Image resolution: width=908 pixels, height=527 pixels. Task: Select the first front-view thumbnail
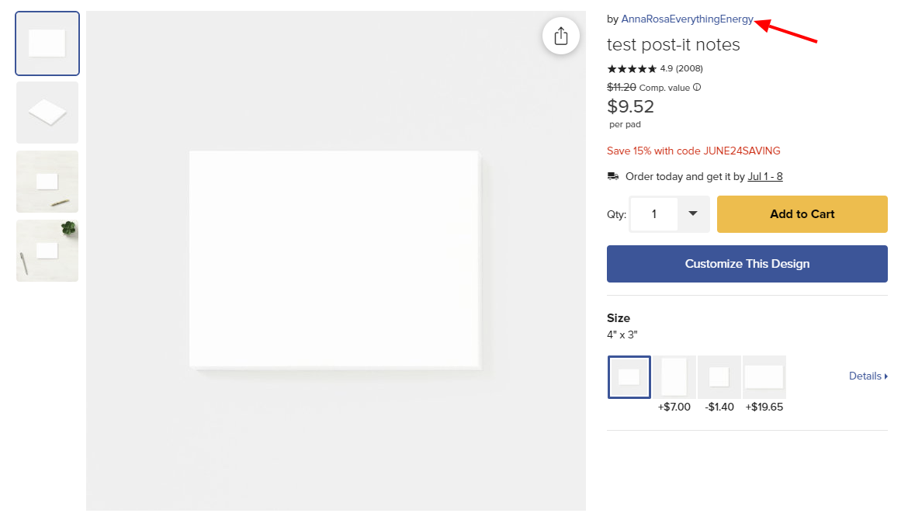coord(47,43)
